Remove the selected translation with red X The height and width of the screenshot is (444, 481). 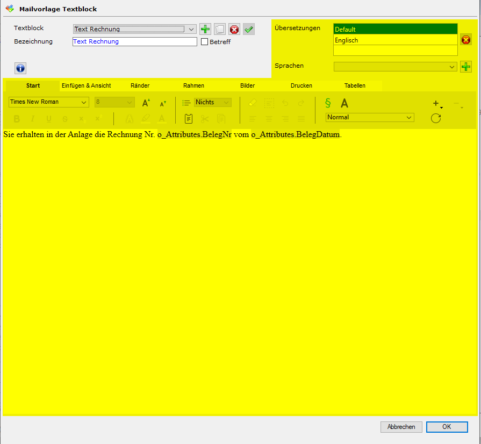pyautogui.click(x=465, y=40)
